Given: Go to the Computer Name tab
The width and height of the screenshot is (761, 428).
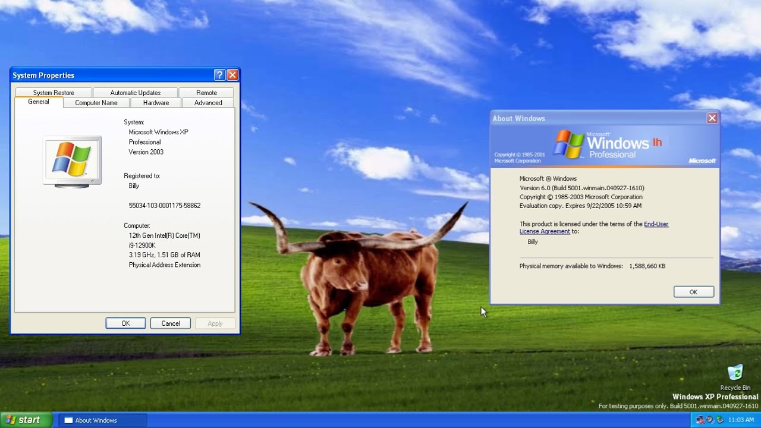Looking at the screenshot, I should click(96, 103).
